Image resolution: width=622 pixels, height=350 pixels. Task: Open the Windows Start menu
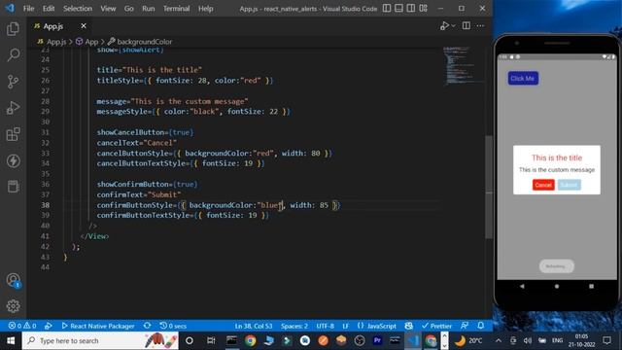11,340
